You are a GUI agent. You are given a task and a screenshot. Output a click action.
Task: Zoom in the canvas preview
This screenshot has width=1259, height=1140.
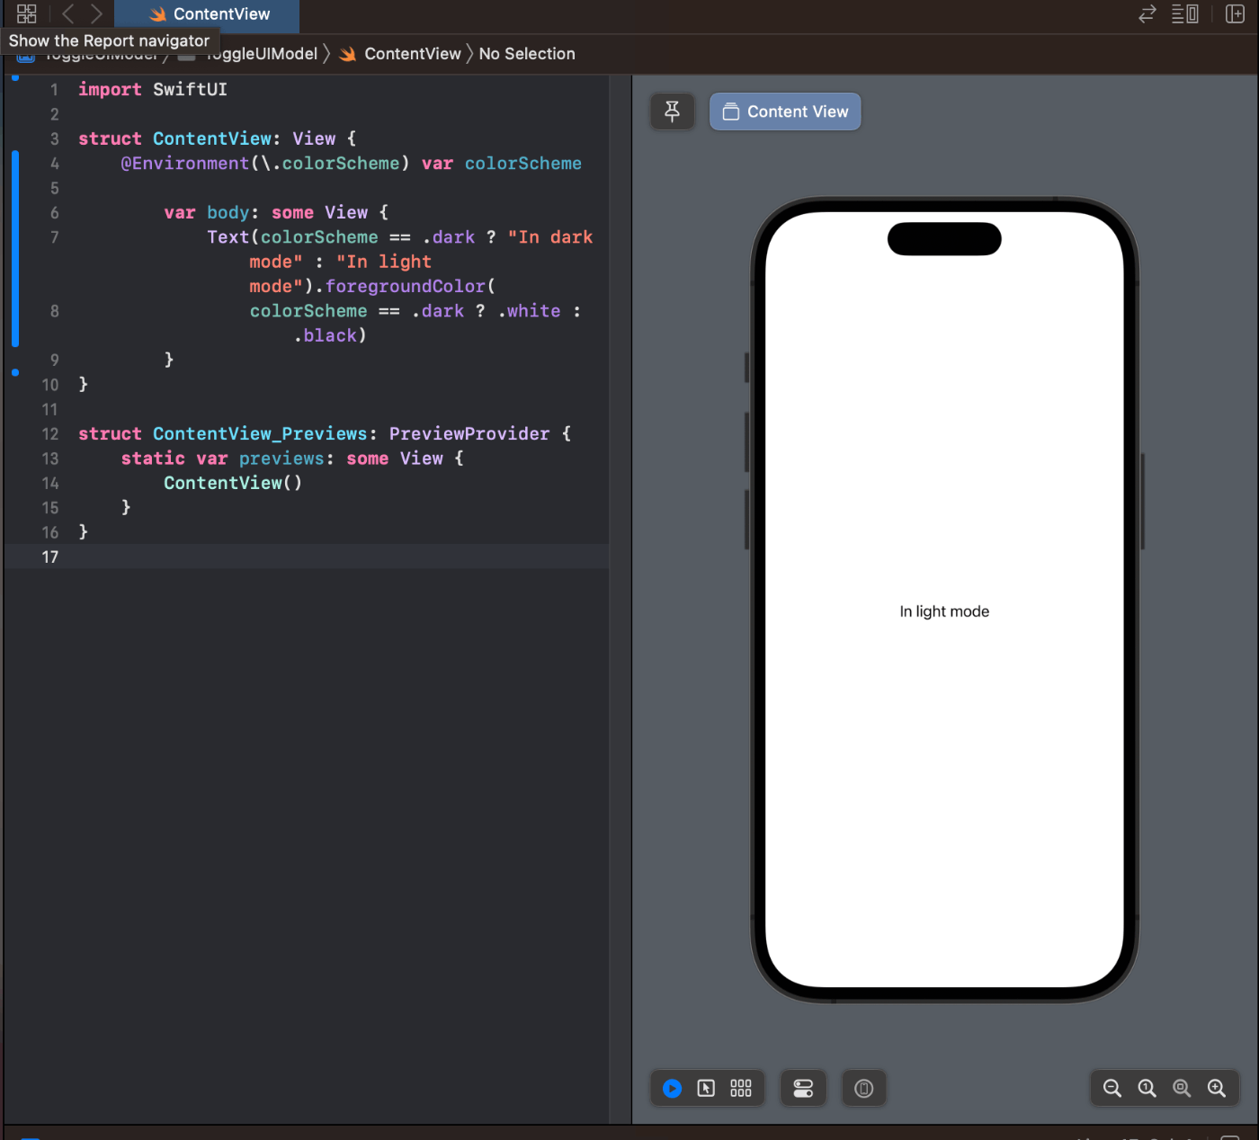coord(1217,1089)
